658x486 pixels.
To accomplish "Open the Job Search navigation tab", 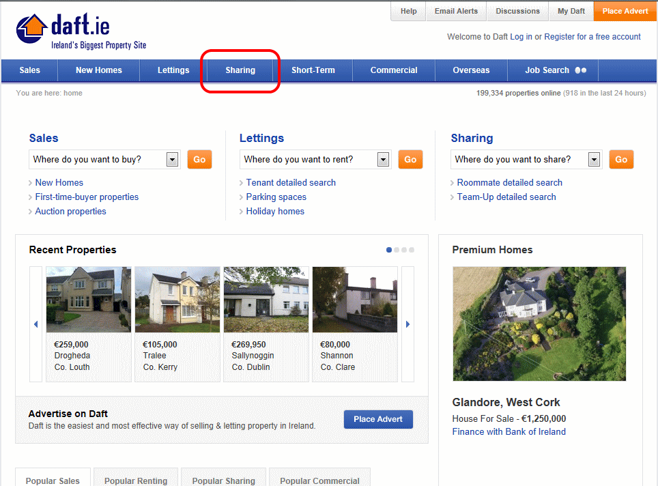I will point(553,70).
